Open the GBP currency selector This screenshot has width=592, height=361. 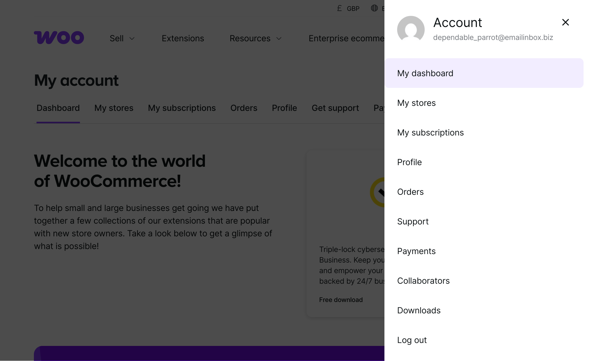point(353,9)
